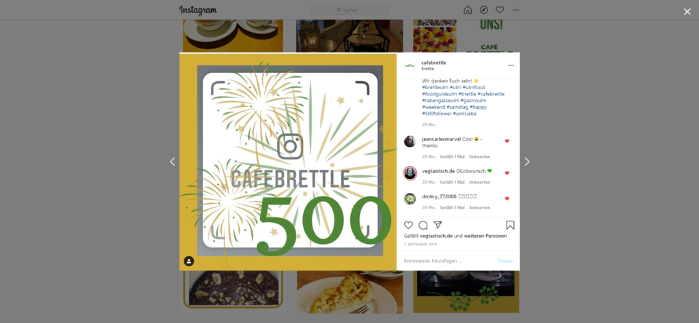699x323 pixels.
Task: Open the three-dot post options menu
Action: point(511,65)
